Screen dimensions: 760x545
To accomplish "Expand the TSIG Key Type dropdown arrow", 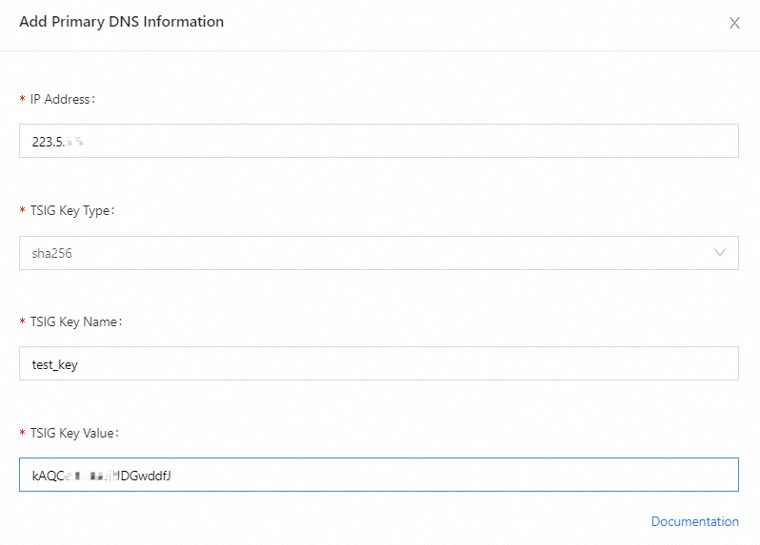I will click(720, 253).
